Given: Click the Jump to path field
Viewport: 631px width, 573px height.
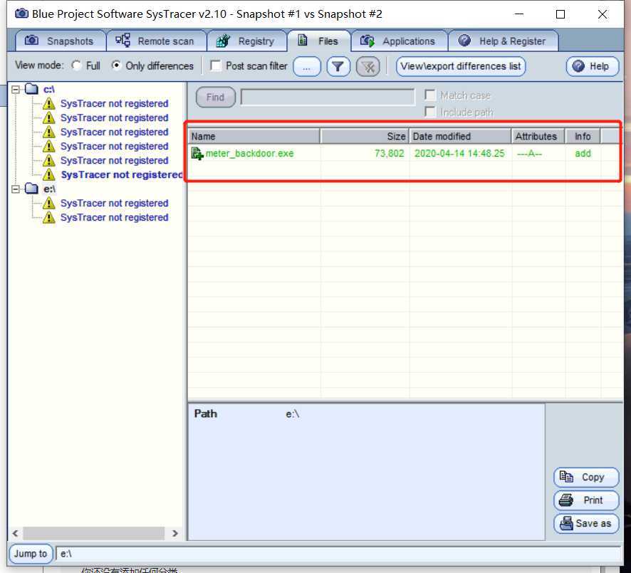Looking at the screenshot, I should pyautogui.click(x=339, y=554).
